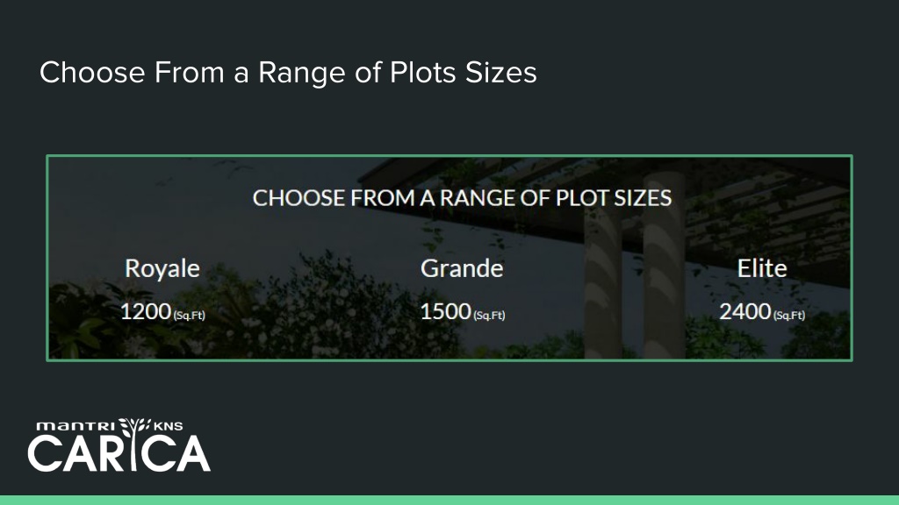Screen dimensions: 899x505
Task: Select the Royale plot label
Action: (162, 268)
